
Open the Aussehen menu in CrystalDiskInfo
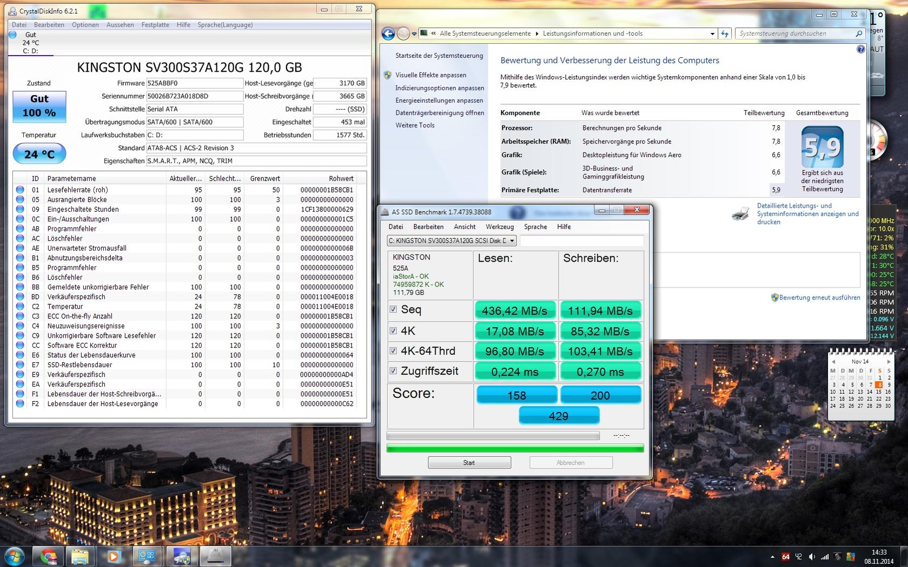(x=120, y=25)
